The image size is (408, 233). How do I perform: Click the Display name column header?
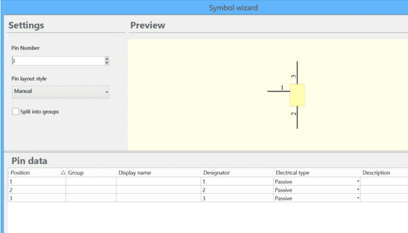(x=135, y=173)
